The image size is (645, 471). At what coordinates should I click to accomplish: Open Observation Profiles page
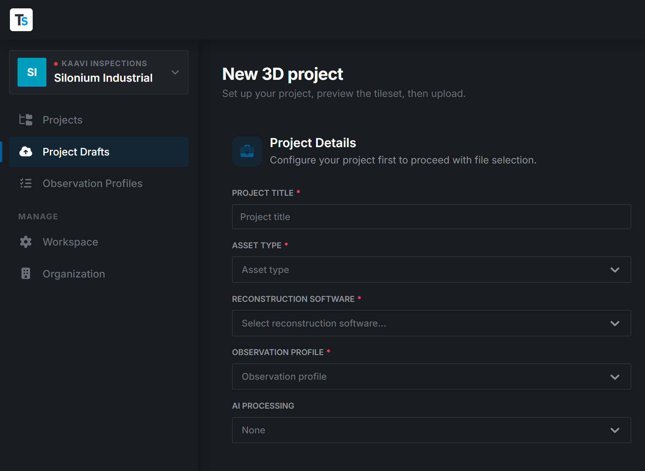click(x=99, y=183)
